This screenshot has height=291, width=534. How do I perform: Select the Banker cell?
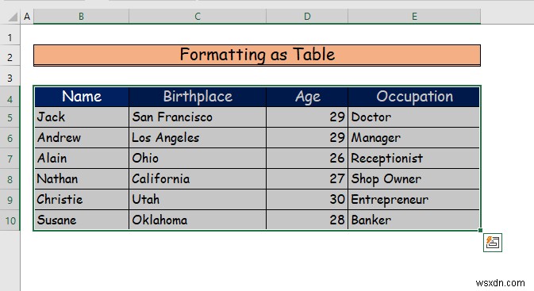[413, 220]
